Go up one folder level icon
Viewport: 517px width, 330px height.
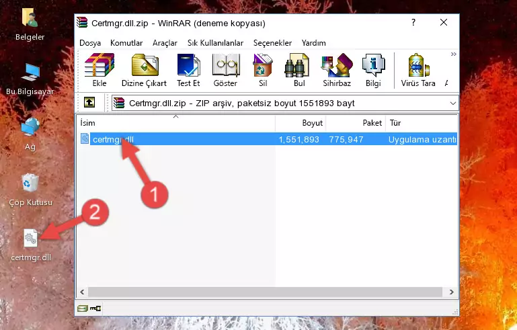[x=89, y=103]
